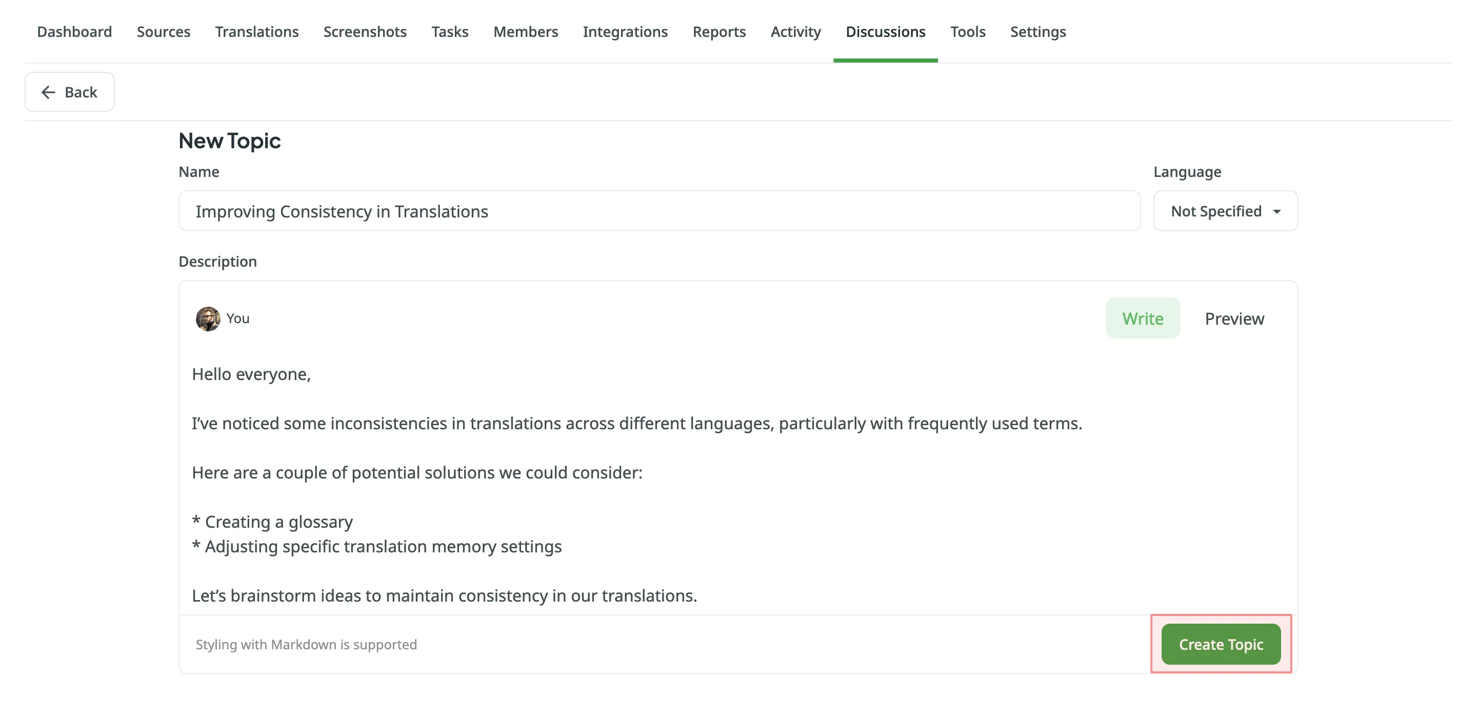Go to the Sources tab
This screenshot has height=717, width=1477.
(x=164, y=32)
